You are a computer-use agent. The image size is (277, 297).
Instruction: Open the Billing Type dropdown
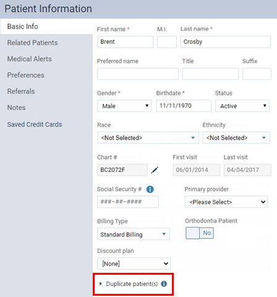coord(134,234)
